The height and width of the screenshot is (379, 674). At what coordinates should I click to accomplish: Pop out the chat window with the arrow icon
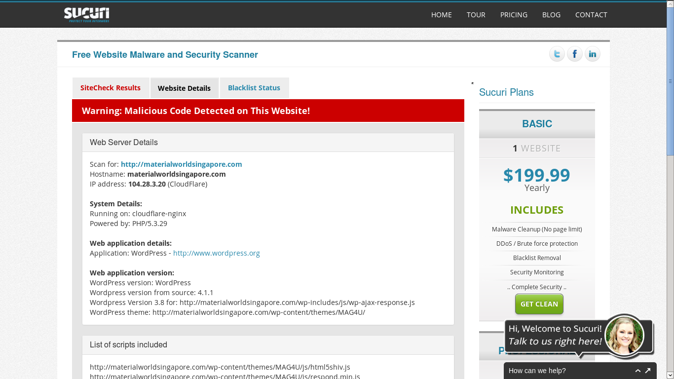point(648,371)
